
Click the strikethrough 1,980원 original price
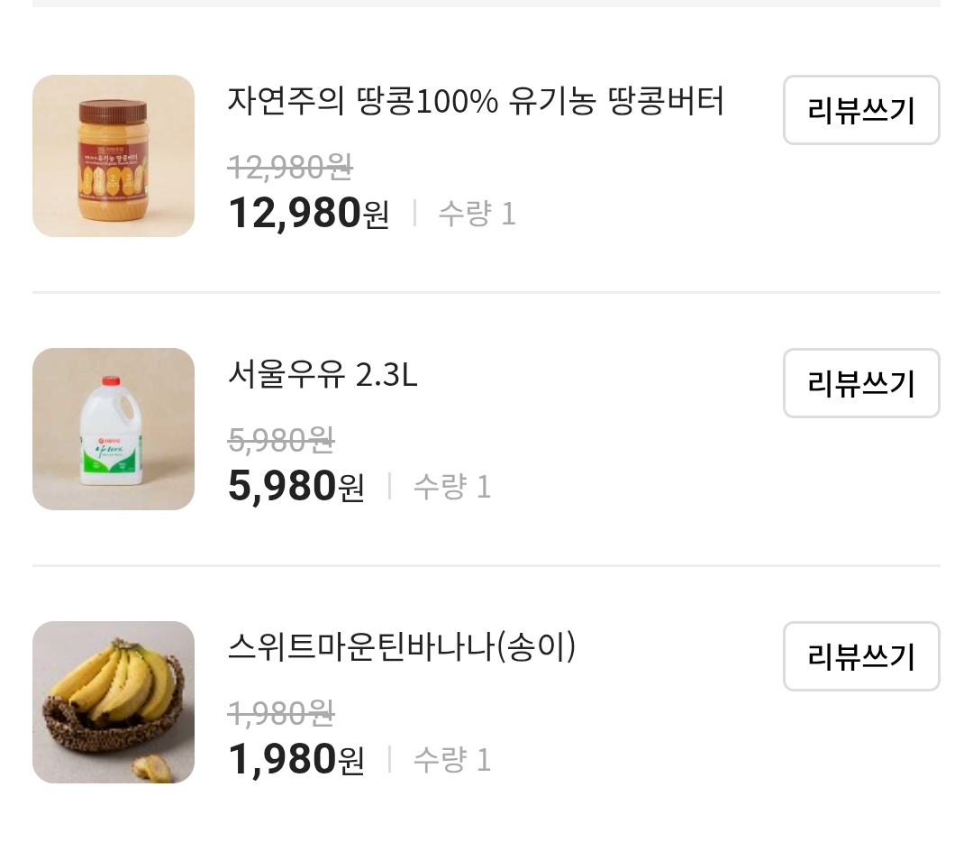click(280, 712)
